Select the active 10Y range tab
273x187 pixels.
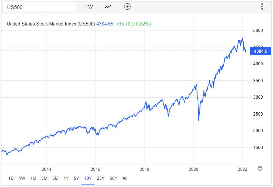point(88,178)
